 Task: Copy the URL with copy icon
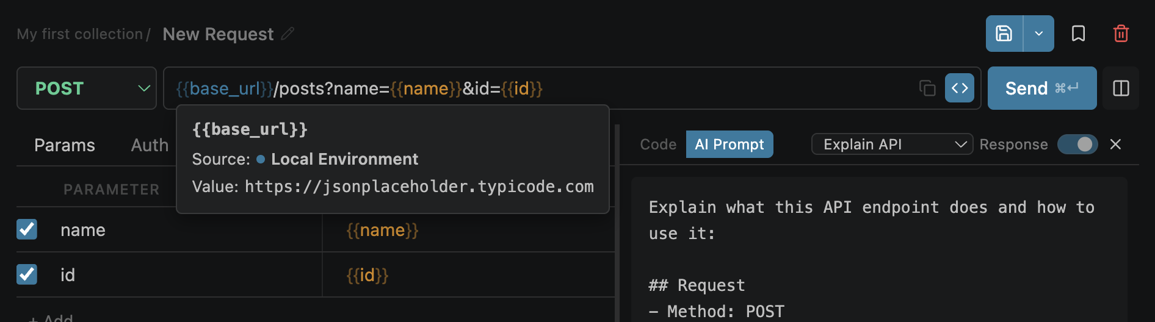click(x=927, y=88)
